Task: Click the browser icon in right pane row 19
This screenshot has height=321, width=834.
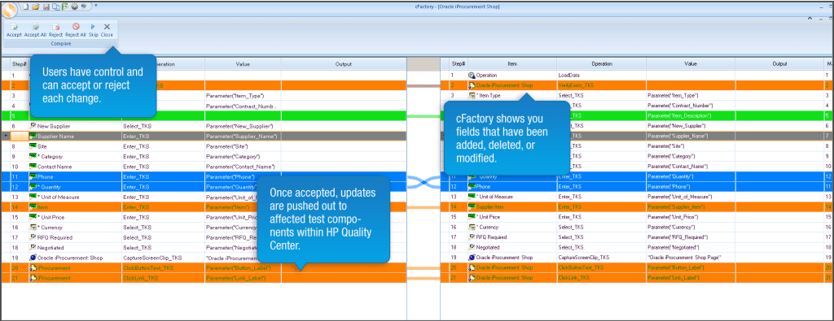Action: point(472,258)
